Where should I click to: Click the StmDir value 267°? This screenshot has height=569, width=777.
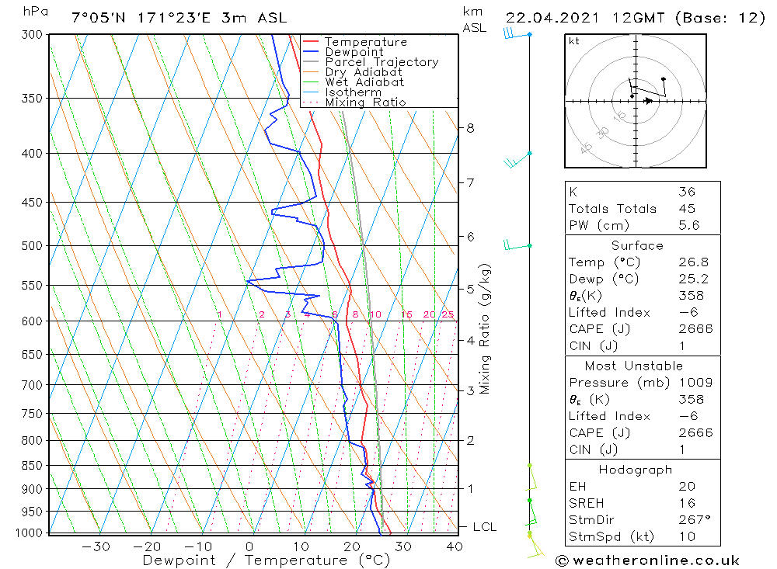[695, 519]
